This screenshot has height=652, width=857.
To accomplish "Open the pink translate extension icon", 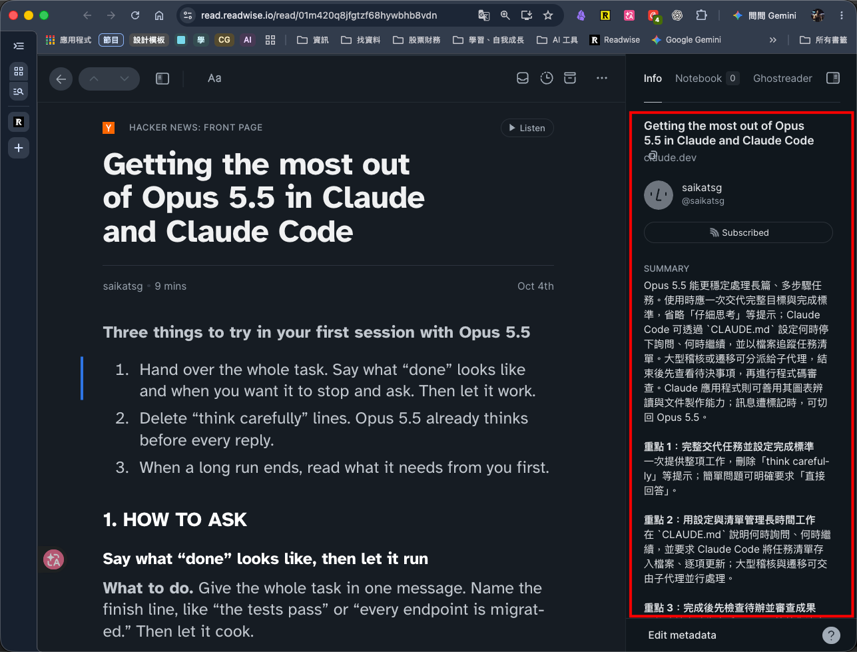I will pyautogui.click(x=629, y=15).
